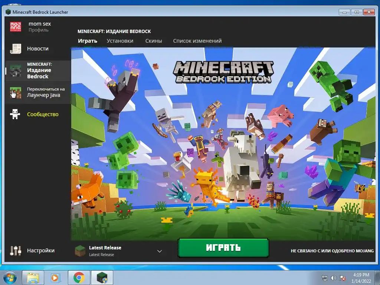Open the Сообщество community figure icon
This screenshot has width=380, height=285.
coord(15,114)
